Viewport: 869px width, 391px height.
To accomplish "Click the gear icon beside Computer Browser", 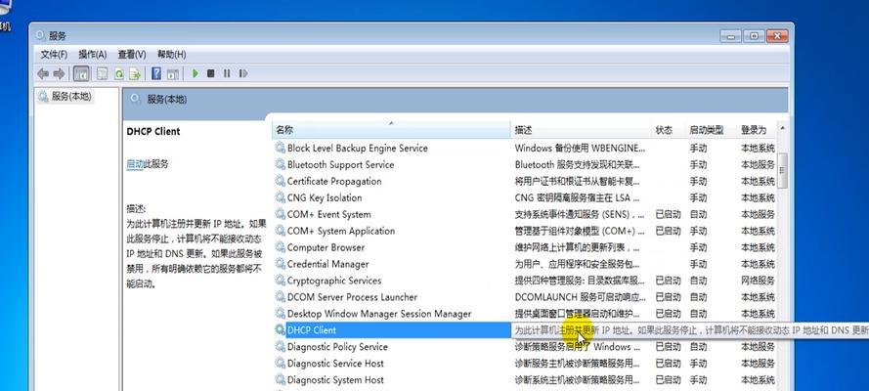I will [x=281, y=247].
